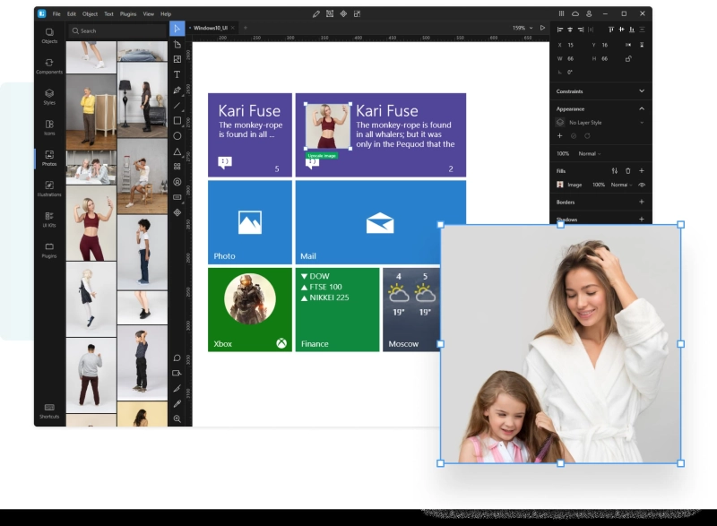717x526 pixels.
Task: Open the Icons library panel
Action: click(x=49, y=127)
